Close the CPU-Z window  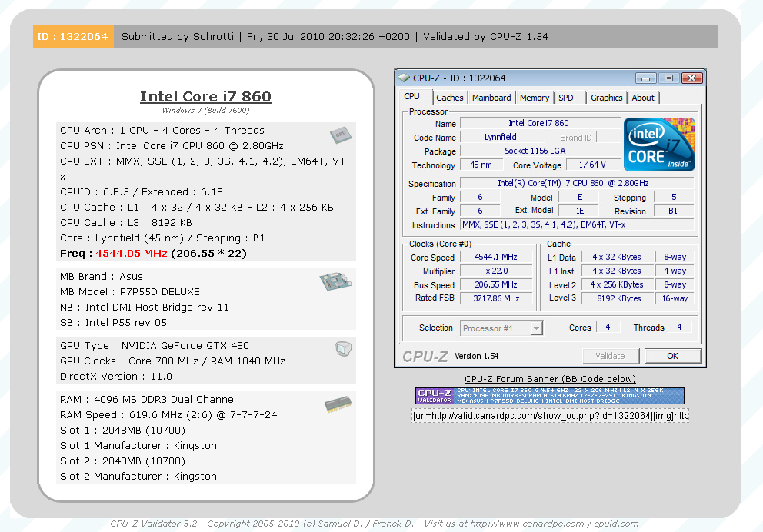click(692, 78)
